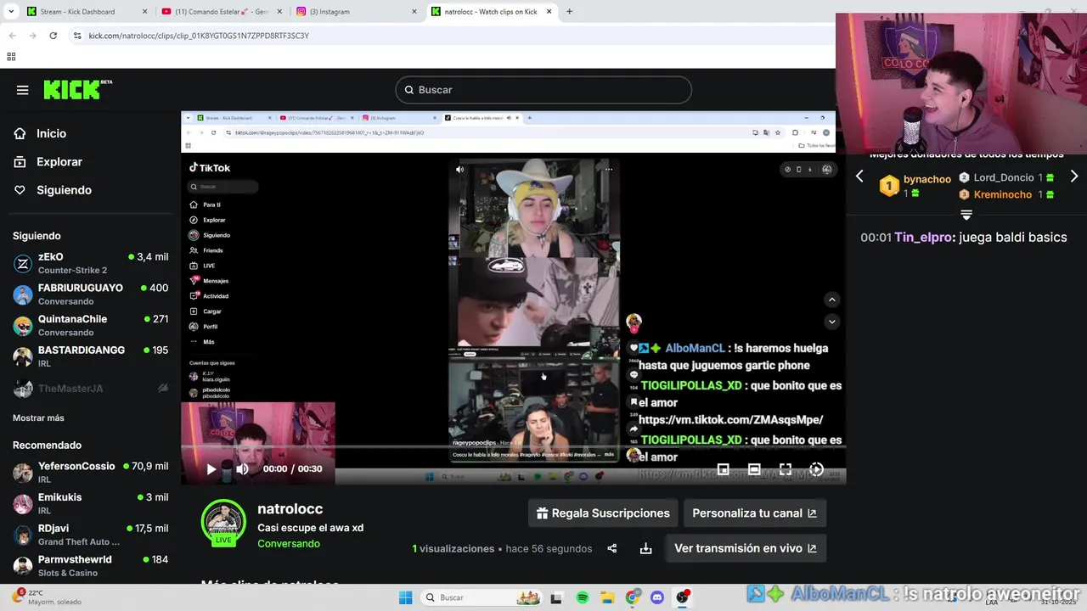Open natrolocc channel name link
Image resolution: width=1087 pixels, height=611 pixels.
[x=290, y=509]
